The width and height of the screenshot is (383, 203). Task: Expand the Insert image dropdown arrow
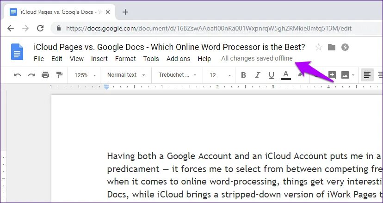tap(353, 75)
